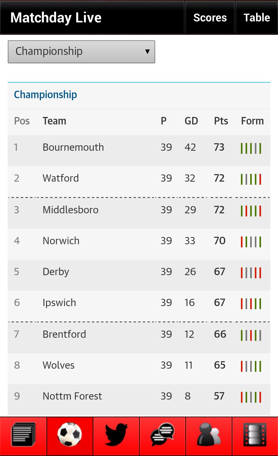Open the news articles icon
Image resolution: width=278 pixels, height=456 pixels.
(23, 435)
